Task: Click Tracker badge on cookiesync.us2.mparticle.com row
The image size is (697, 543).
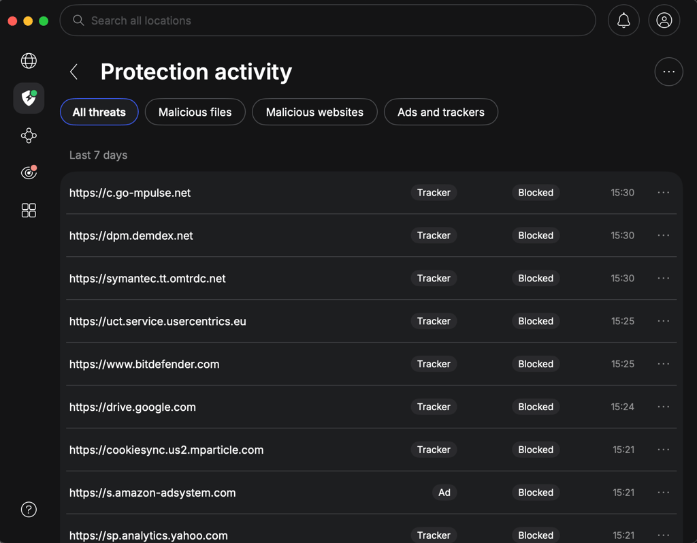Action: pos(434,450)
